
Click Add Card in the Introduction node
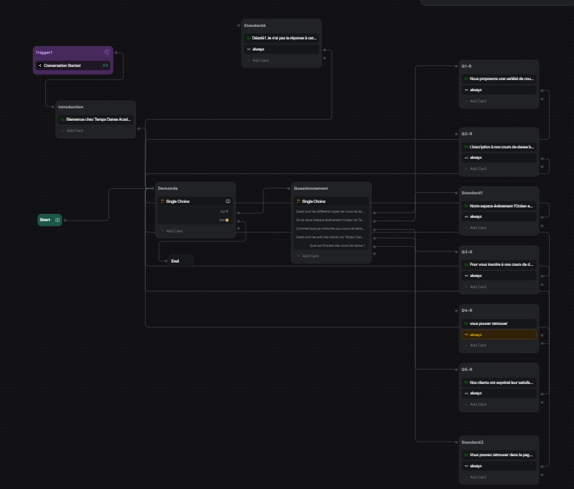74,131
